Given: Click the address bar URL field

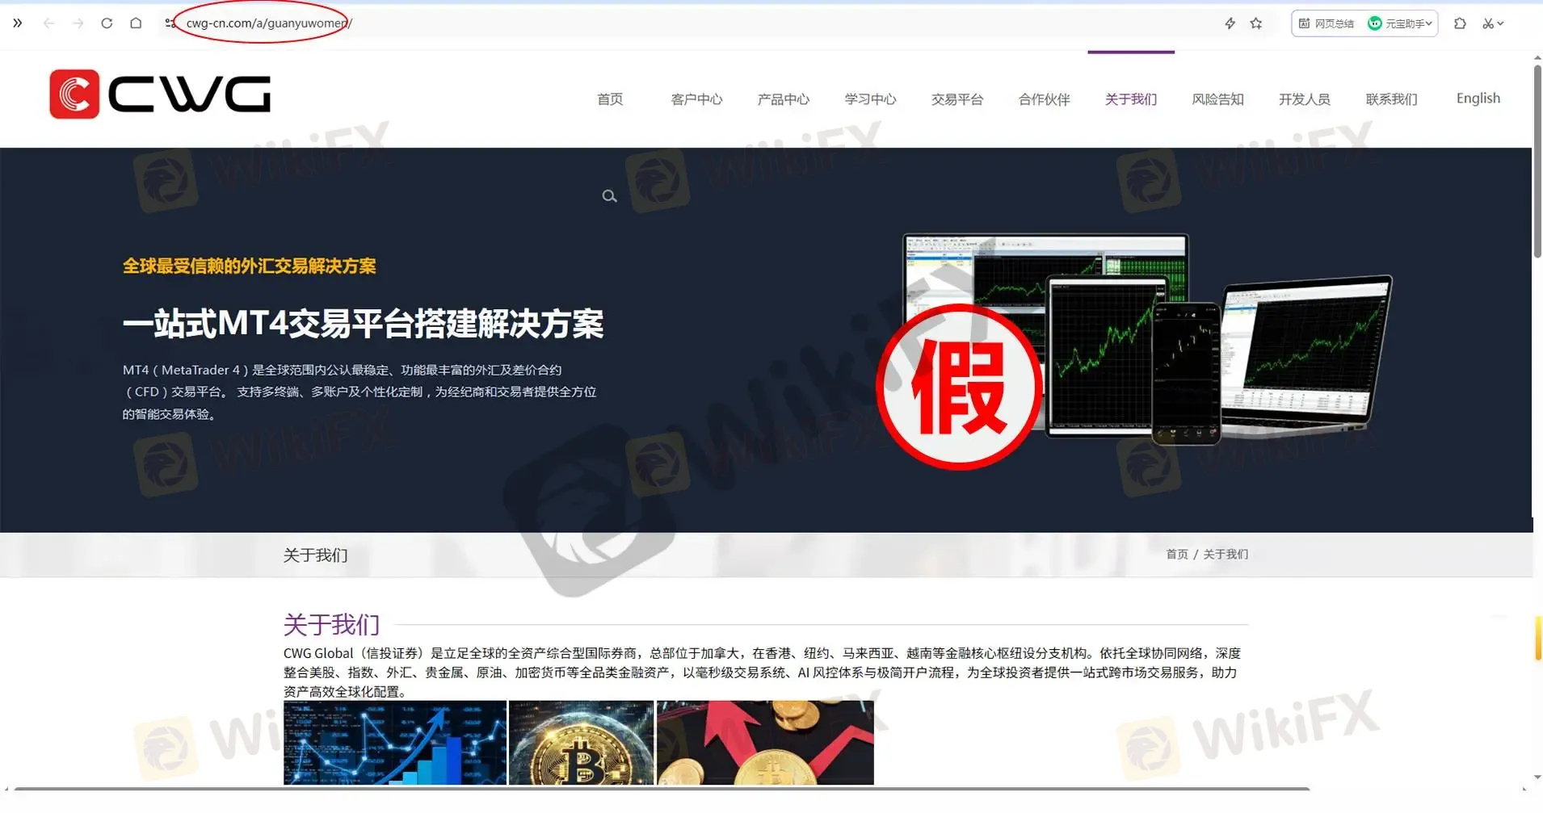Looking at the screenshot, I should coord(687,23).
